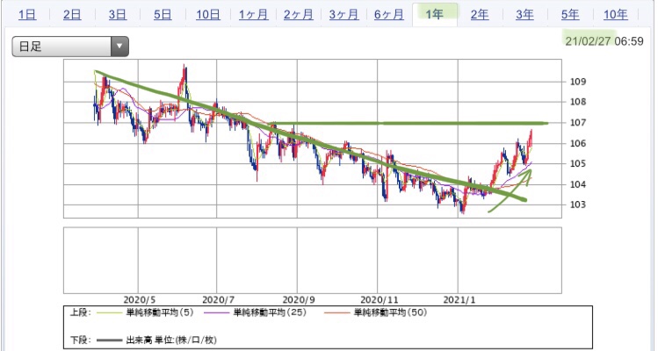The width and height of the screenshot is (658, 351).
Task: Switch chart range to 5日
Action: [x=163, y=15]
